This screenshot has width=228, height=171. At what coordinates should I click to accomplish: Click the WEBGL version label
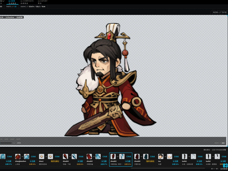point(219,12)
